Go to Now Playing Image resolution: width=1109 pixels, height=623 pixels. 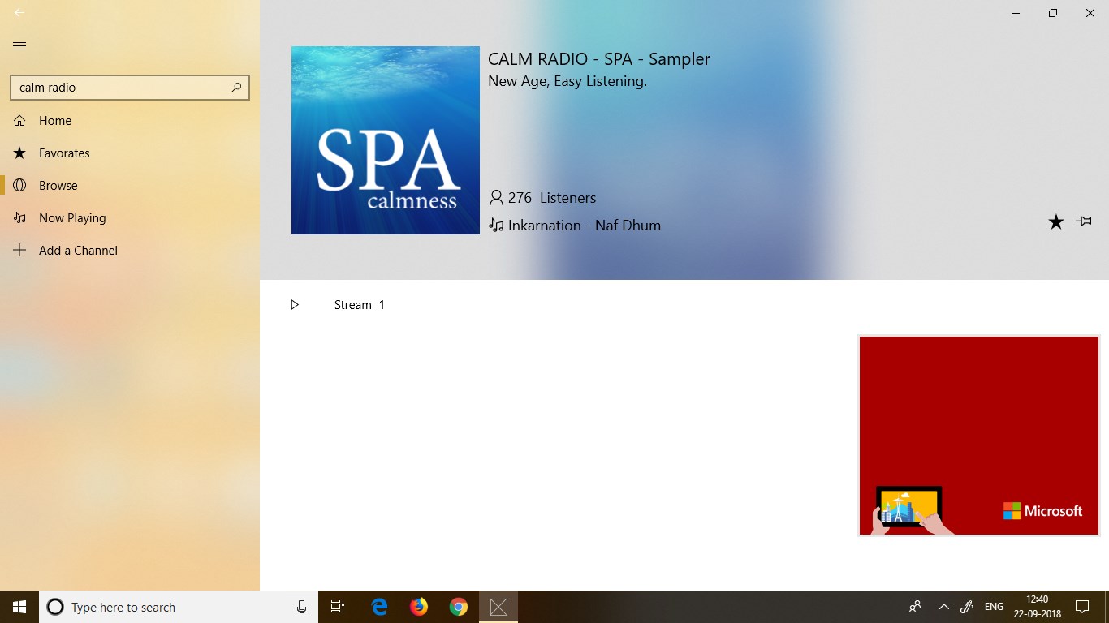130,217
